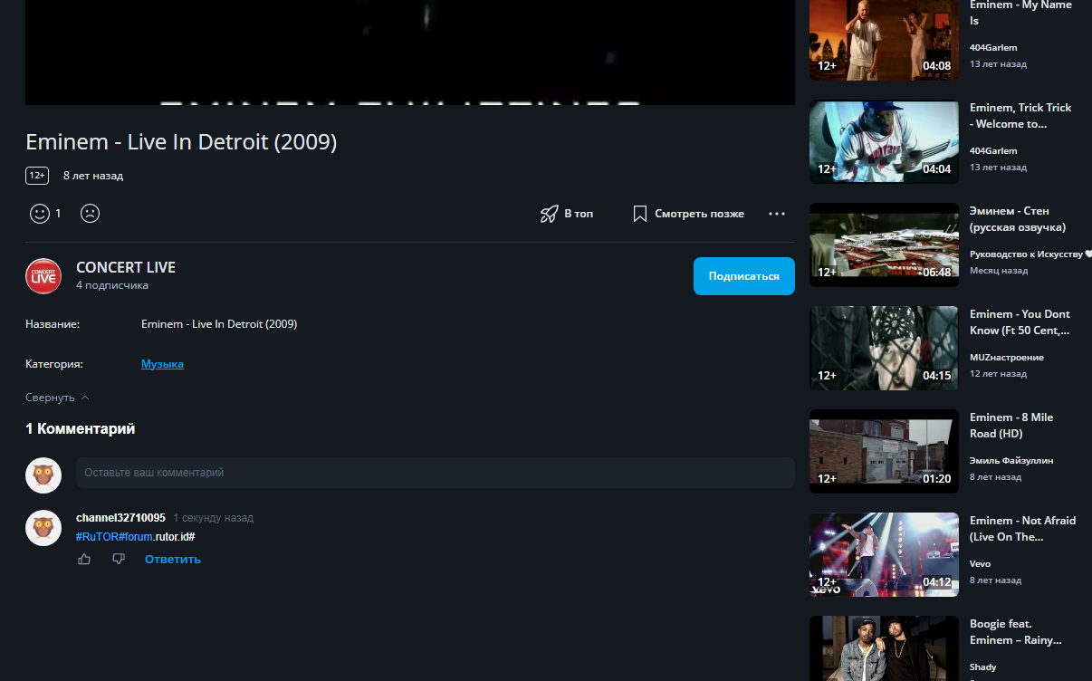Click the thumbs-down on channel32710095's comment

(x=119, y=560)
